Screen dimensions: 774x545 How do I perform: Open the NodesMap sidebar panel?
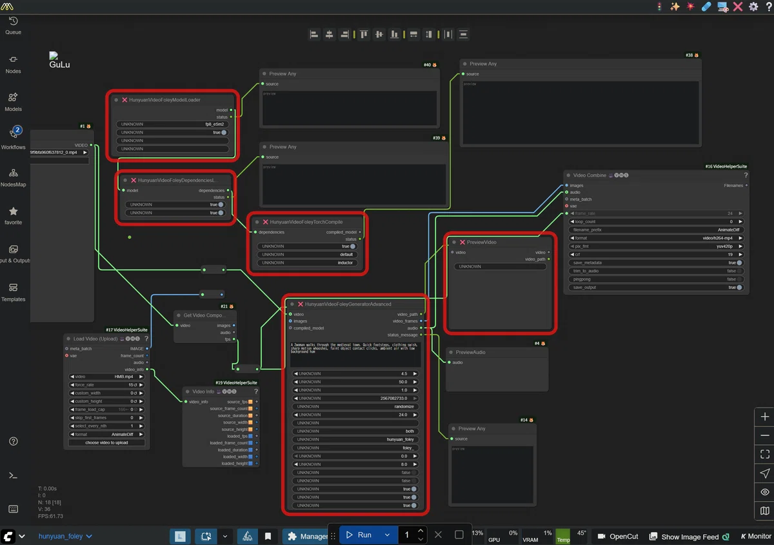point(13,177)
